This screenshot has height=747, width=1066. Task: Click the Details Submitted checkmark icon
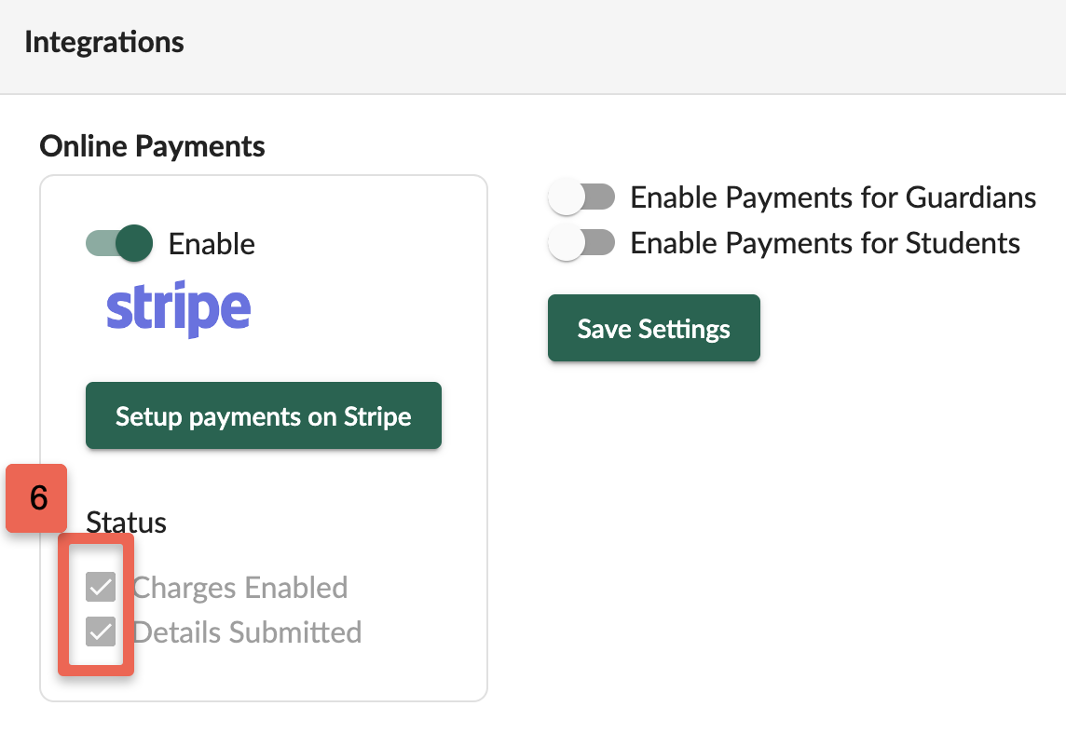tap(101, 632)
